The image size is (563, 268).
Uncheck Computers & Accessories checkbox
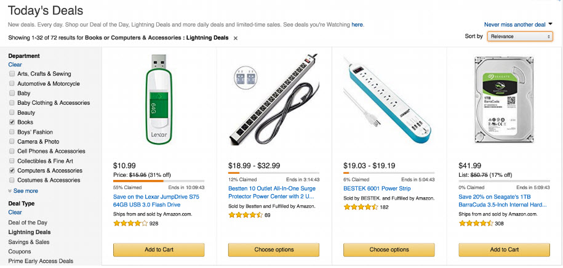(12, 171)
